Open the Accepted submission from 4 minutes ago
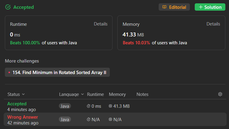Image resolution: width=229 pixels, height=129 pixels. [x=17, y=104]
